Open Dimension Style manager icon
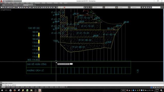The height and width of the screenshot is (92, 164). click(x=104, y=7)
